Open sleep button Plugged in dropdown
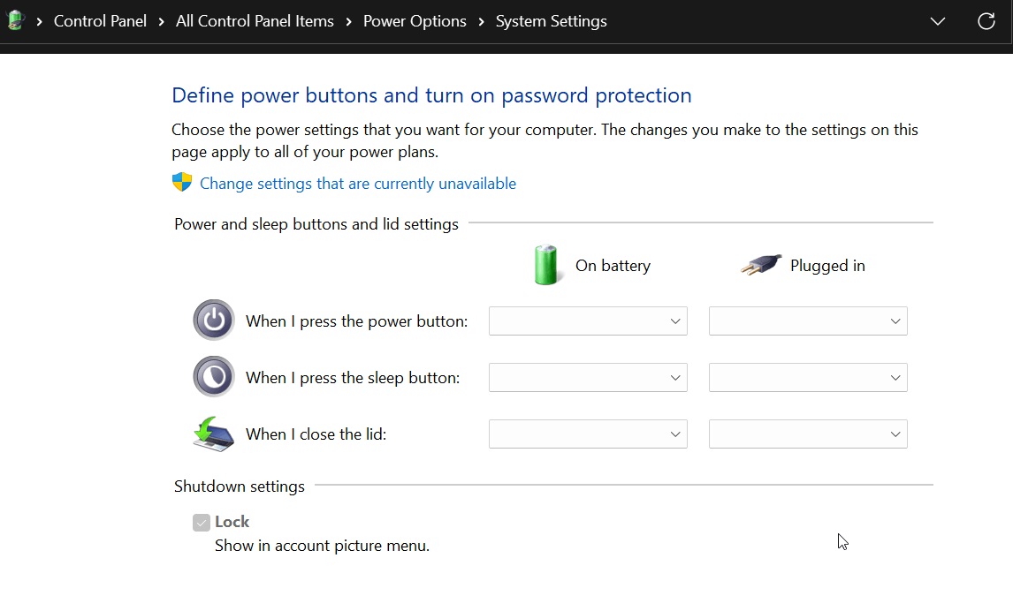The image size is (1013, 611). click(x=808, y=378)
